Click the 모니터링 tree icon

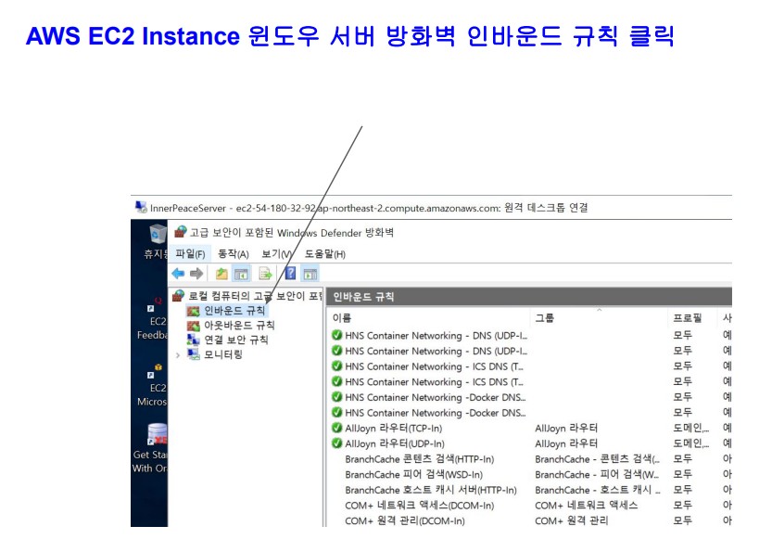194,354
